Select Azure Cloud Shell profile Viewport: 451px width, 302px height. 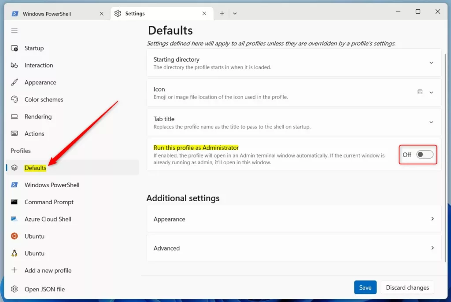tap(73, 219)
